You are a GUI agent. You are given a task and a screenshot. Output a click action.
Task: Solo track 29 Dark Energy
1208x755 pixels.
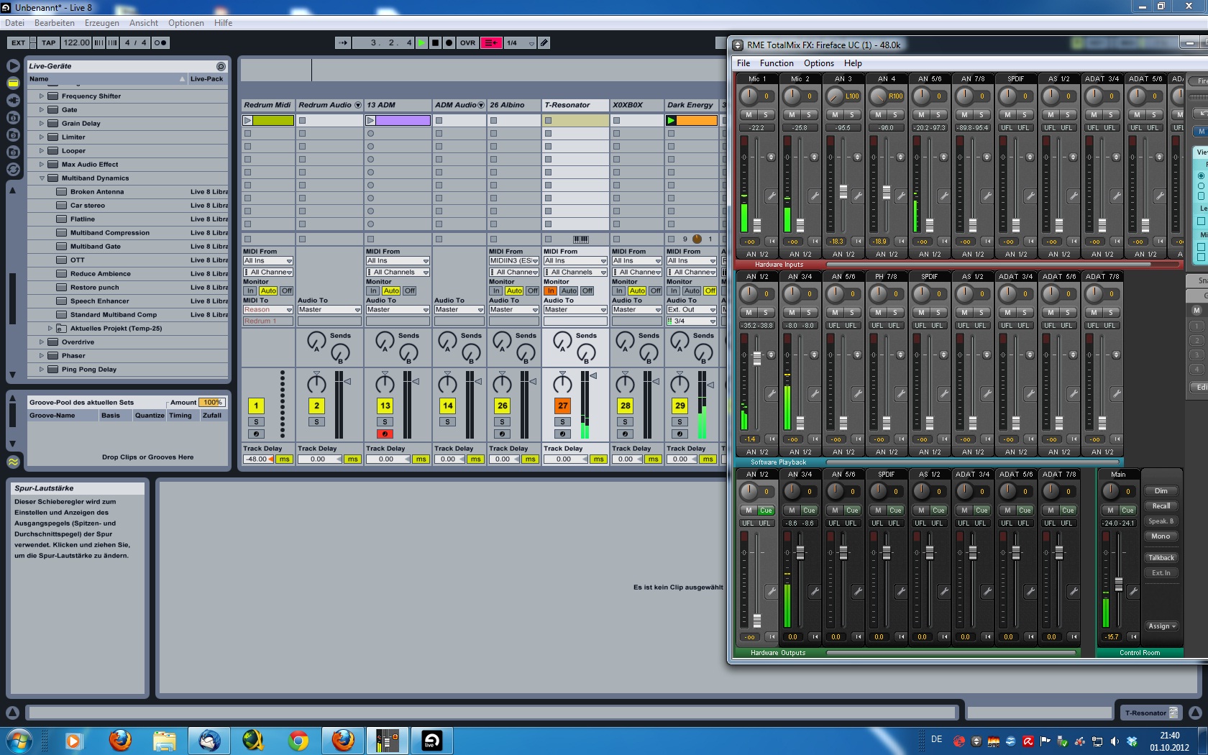(x=679, y=421)
